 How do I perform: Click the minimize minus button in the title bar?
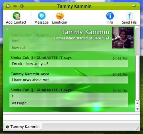click(x=15, y=6)
